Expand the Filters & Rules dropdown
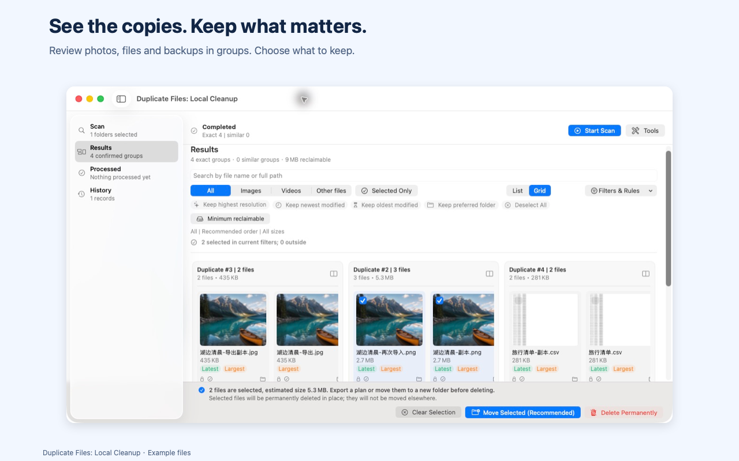This screenshot has width=739, height=461. pos(621,191)
